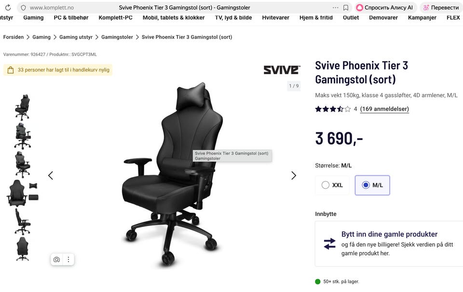
Task: Open the Hvitevarer menu category
Action: tap(275, 18)
